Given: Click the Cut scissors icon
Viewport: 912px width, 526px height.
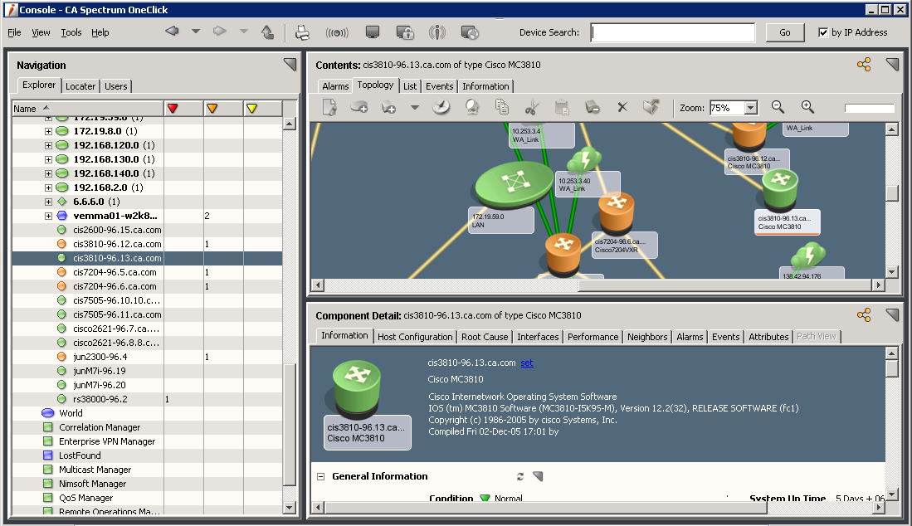Looking at the screenshot, I should click(532, 107).
